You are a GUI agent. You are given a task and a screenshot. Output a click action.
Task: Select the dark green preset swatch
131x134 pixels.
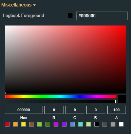[x=48, y=124]
